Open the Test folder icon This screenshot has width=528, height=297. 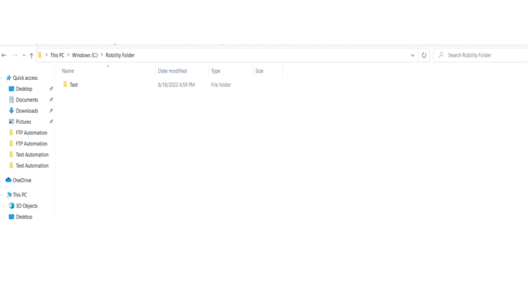point(65,85)
